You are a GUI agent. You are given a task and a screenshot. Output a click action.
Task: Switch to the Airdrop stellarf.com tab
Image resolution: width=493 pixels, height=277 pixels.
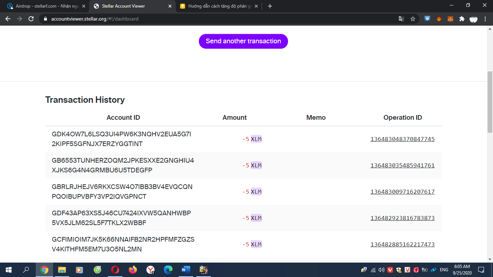pyautogui.click(x=43, y=6)
